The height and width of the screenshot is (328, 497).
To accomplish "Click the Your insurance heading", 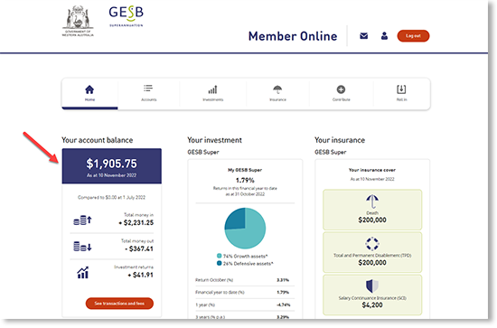I will (x=340, y=140).
